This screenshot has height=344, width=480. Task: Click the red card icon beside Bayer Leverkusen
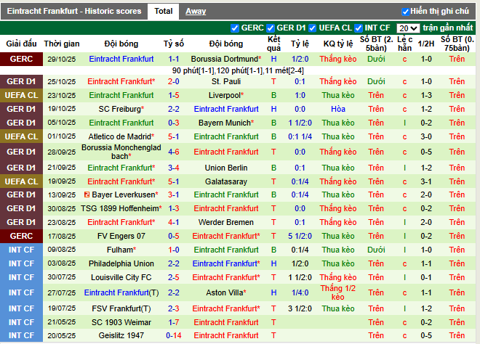pyautogui.click(x=87, y=195)
